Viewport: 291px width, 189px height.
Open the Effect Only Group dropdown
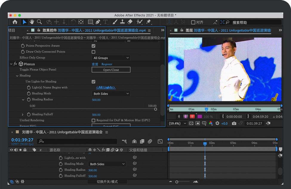[111, 58]
